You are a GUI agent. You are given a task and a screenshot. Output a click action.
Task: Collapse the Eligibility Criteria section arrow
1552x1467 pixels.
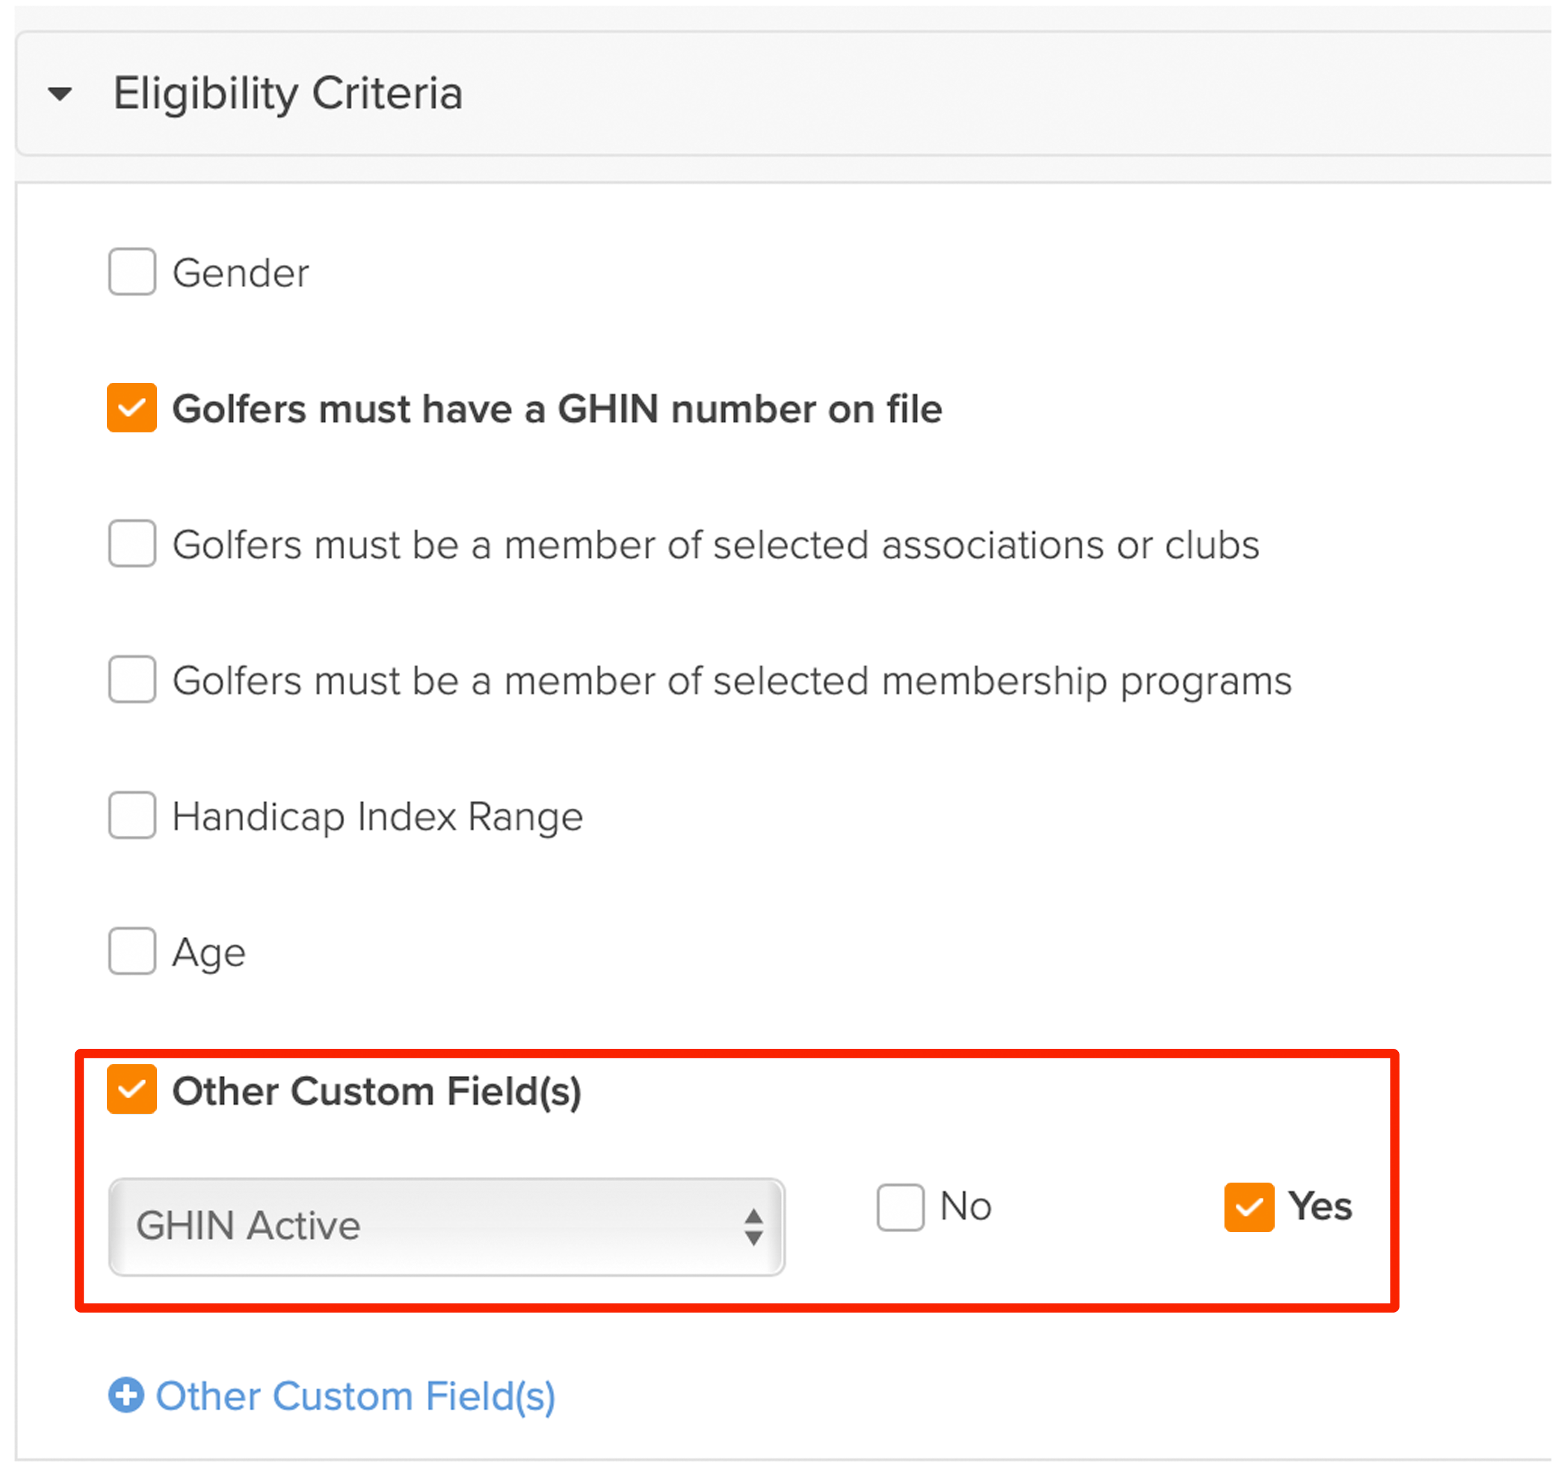coord(60,95)
